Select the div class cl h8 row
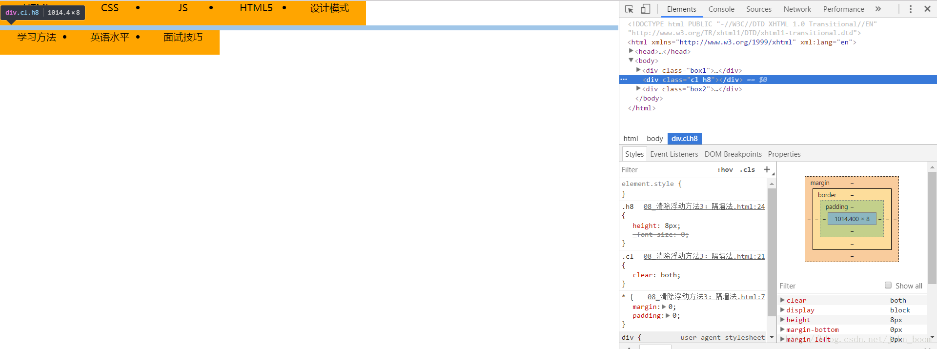 [778, 80]
